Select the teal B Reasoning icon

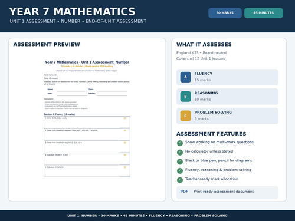pos(185,97)
